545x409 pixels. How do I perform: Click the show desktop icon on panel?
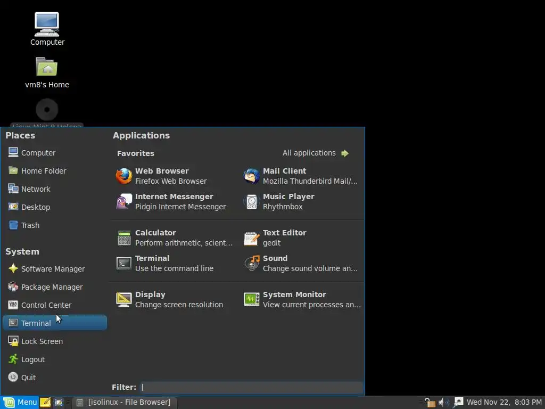[x=59, y=403]
